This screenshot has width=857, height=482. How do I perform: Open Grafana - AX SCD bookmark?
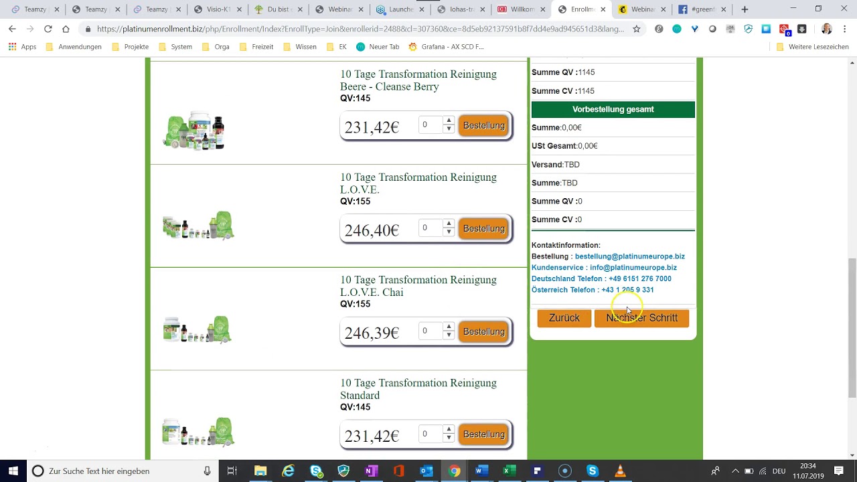(x=446, y=47)
